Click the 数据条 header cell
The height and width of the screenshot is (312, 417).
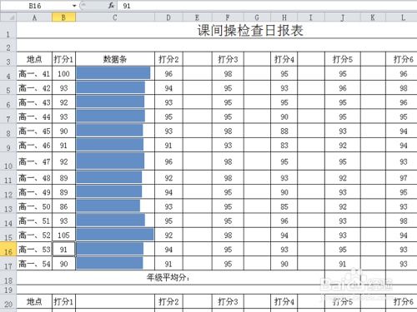click(x=115, y=59)
